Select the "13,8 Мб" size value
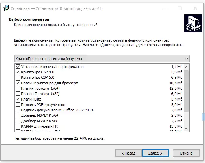Image resolution: width=205 pixels, height=163 pixels. tap(176, 126)
